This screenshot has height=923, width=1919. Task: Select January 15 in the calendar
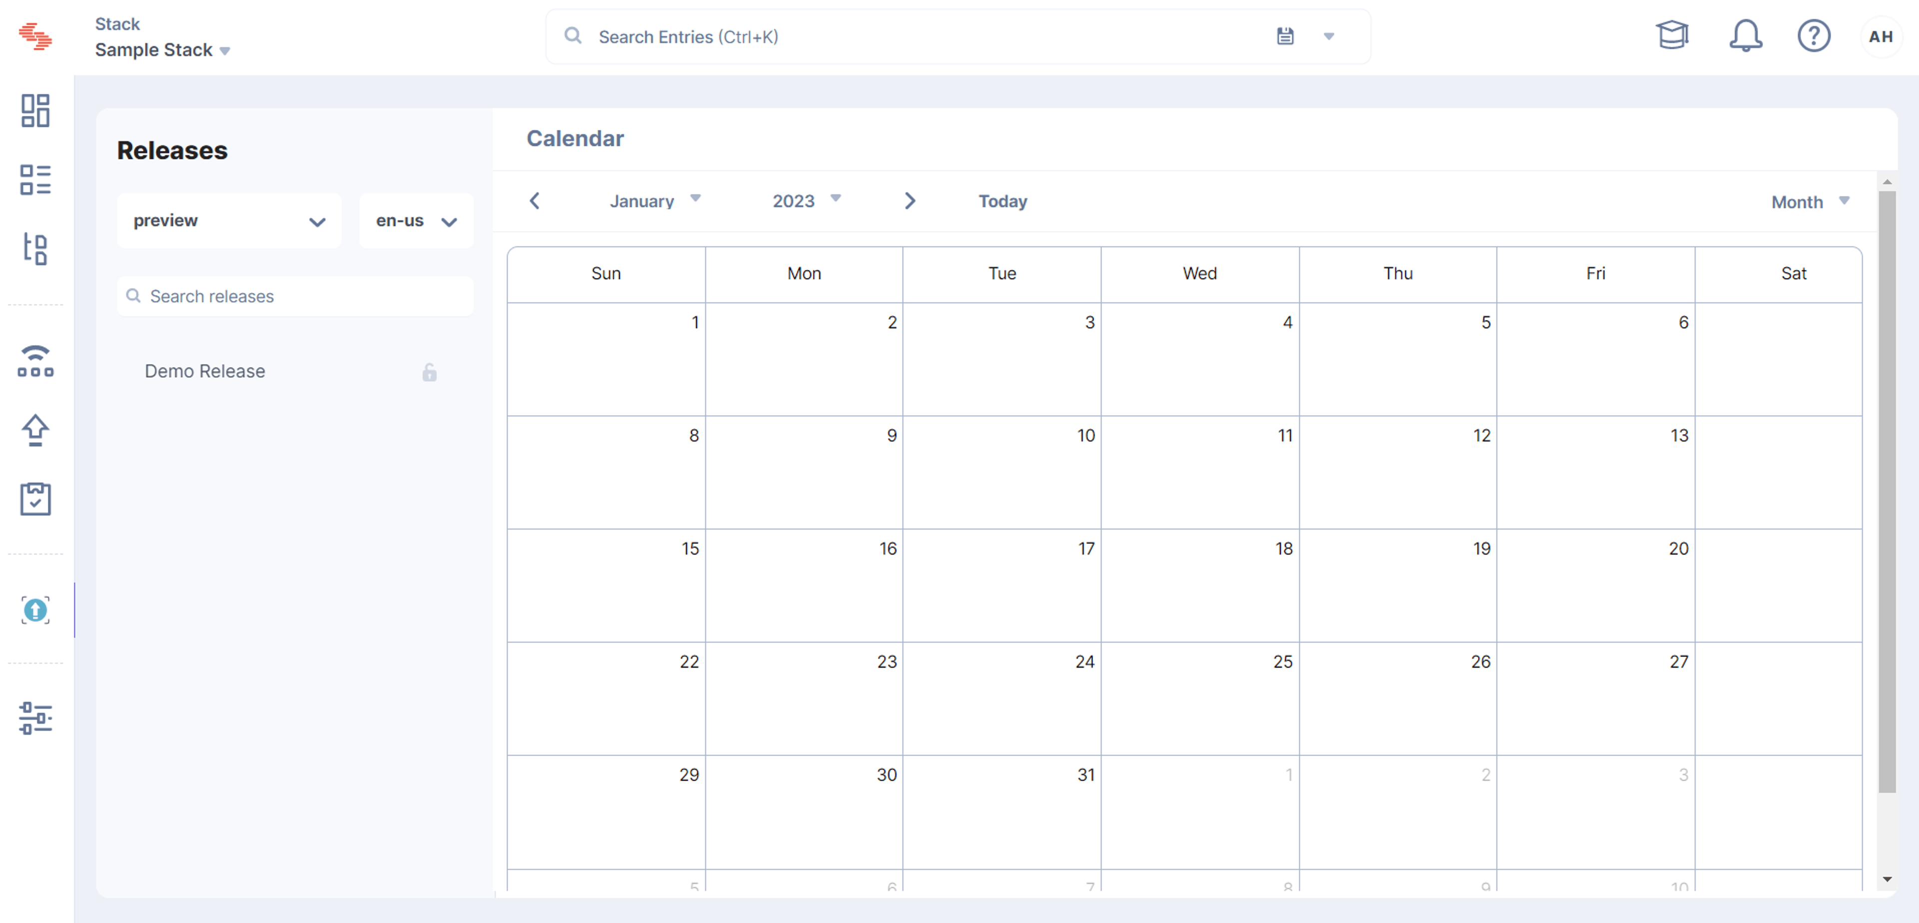pyautogui.click(x=606, y=586)
